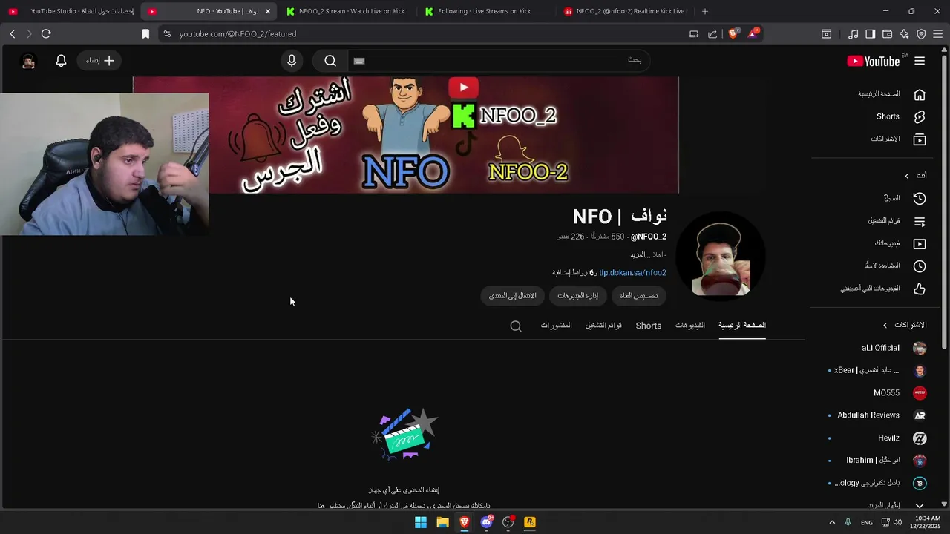Go back in browser
Viewport: 950px width, 534px height.
(x=13, y=33)
